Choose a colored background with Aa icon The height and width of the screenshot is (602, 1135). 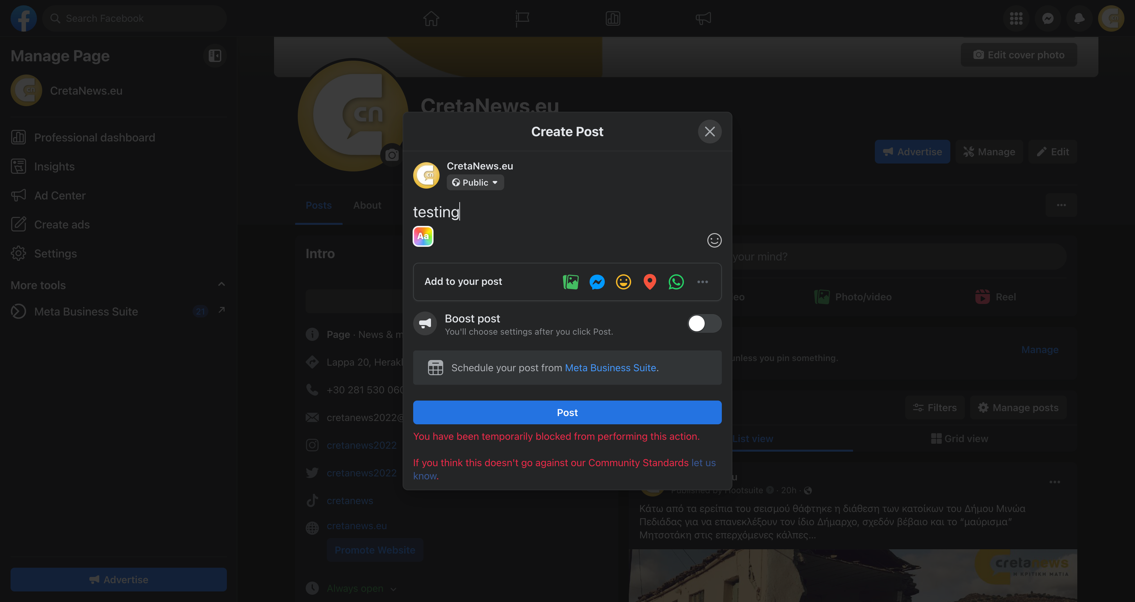point(423,236)
